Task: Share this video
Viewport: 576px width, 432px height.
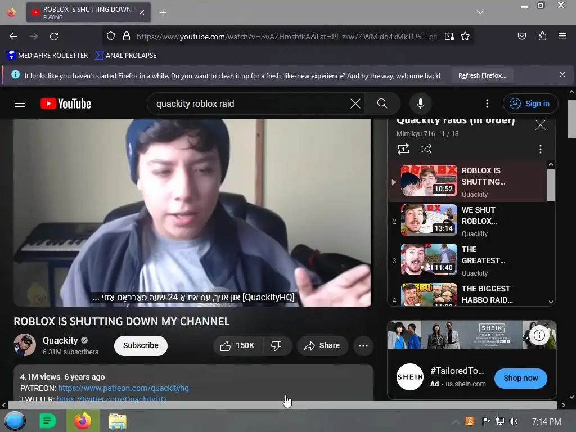Action: point(322,346)
